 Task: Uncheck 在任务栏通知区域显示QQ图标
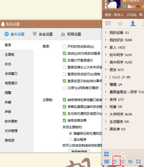pyautogui.click(x=64, y=114)
